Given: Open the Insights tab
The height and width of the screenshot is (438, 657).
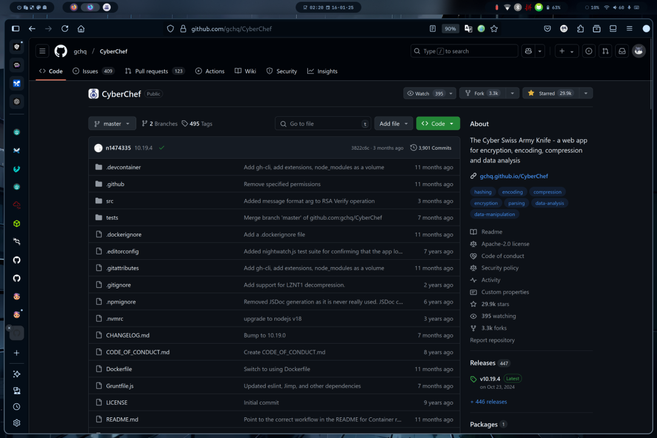Looking at the screenshot, I should (322, 71).
